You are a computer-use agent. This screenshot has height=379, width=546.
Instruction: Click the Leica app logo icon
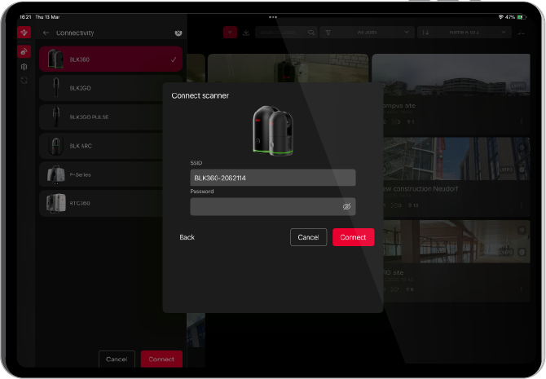[x=24, y=33]
